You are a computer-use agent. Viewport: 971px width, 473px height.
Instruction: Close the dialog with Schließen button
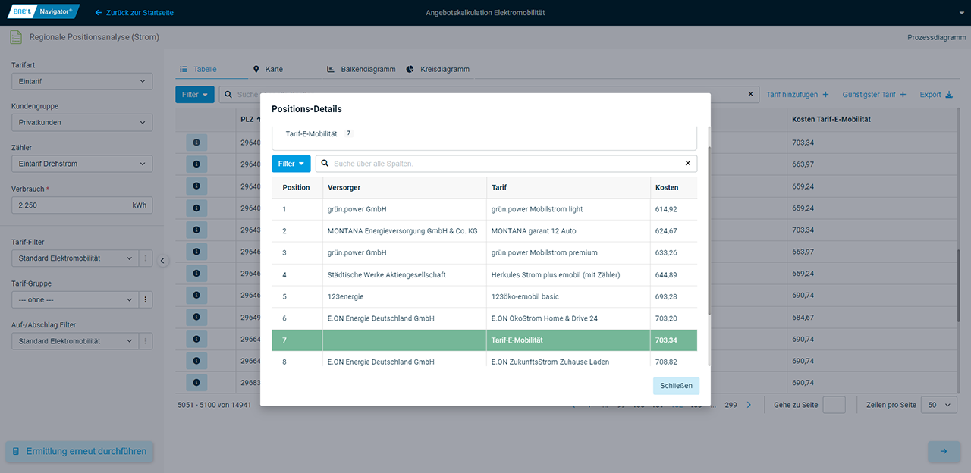pos(675,386)
